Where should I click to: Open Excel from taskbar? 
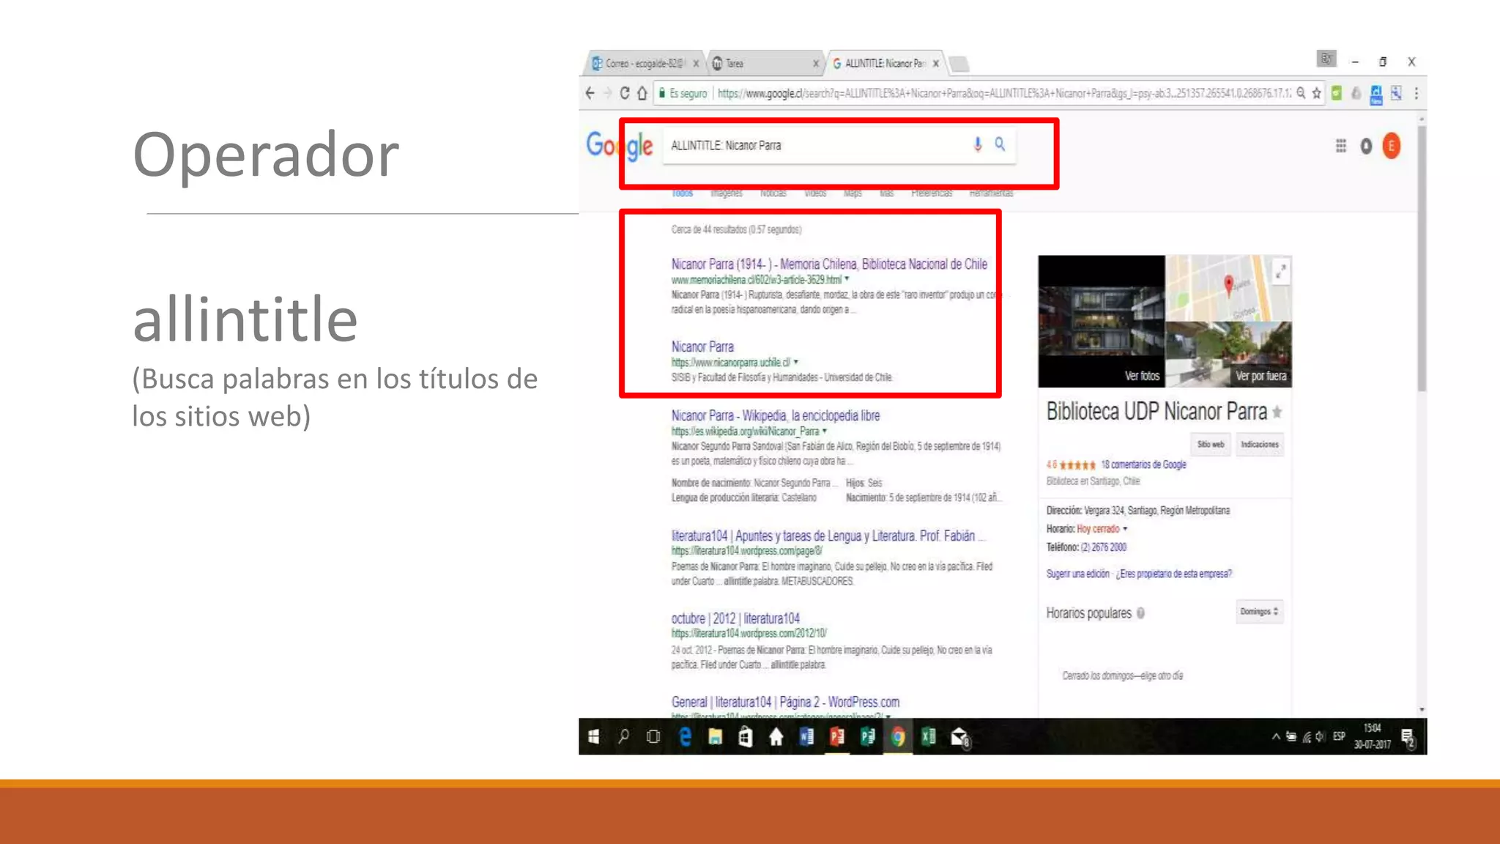[x=929, y=736]
